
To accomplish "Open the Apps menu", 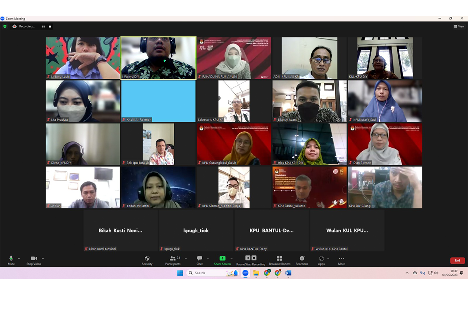I will (321, 259).
